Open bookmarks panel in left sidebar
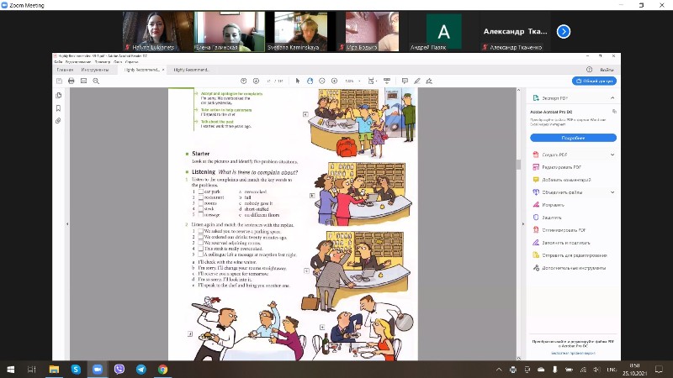Image resolution: width=673 pixels, height=378 pixels. pos(58,108)
